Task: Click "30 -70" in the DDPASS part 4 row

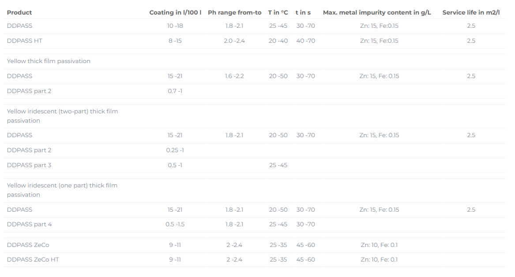Action: click(x=305, y=224)
